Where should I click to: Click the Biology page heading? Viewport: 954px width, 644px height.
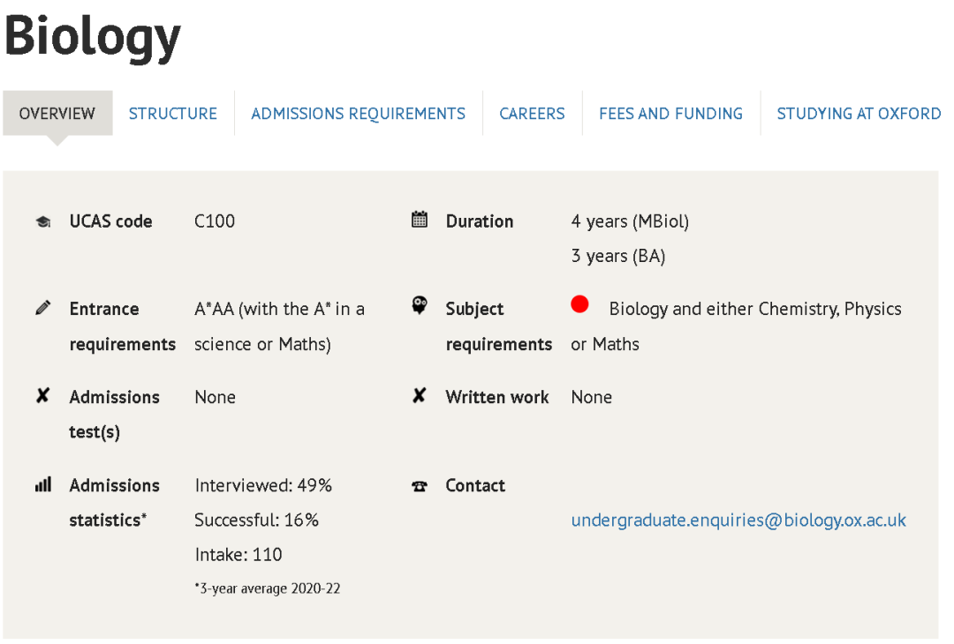[x=93, y=37]
